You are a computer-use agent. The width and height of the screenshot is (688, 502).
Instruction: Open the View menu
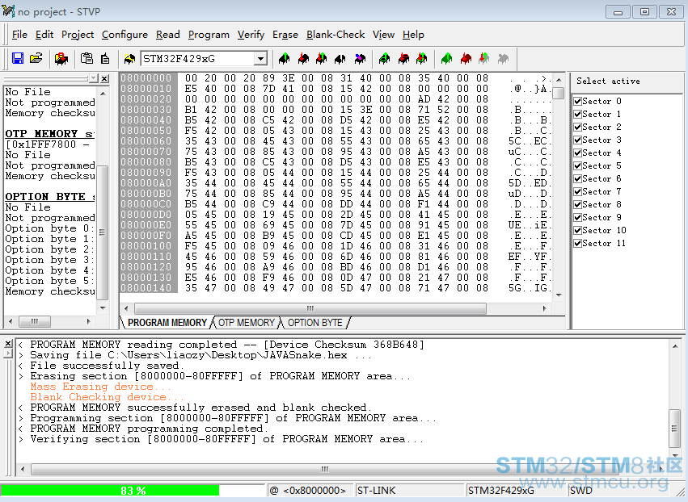[383, 35]
